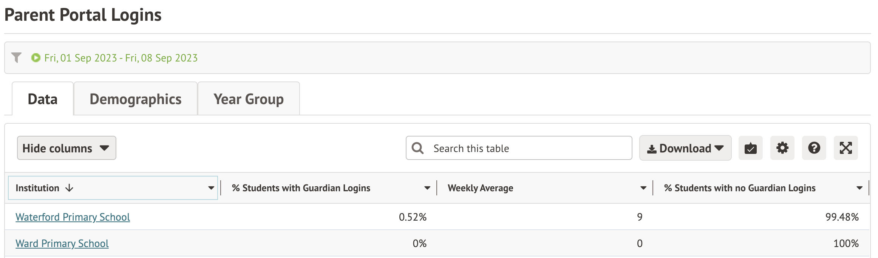Expand table to fullscreen
Screen dimensions: 878x258
point(846,148)
